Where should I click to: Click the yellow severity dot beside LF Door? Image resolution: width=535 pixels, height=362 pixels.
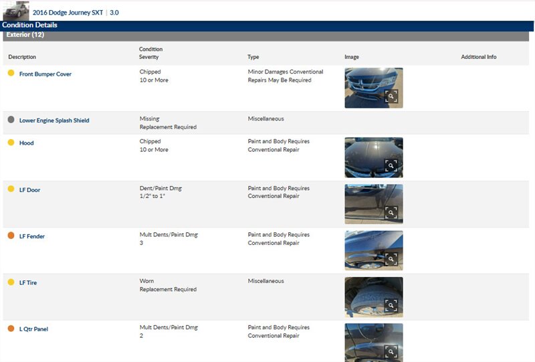pos(11,189)
